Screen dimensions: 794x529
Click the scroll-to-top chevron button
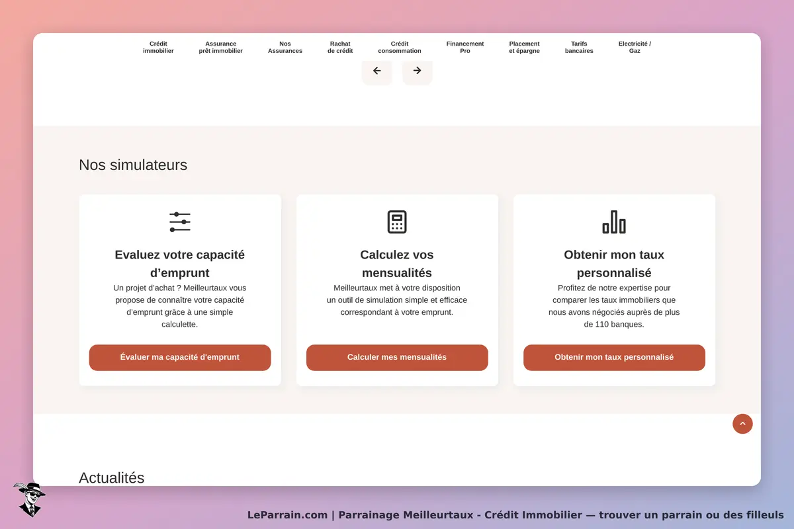tap(742, 424)
